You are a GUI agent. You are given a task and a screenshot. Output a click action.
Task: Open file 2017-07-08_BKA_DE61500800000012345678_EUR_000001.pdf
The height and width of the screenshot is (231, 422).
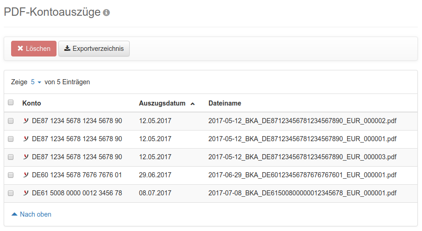point(302,193)
